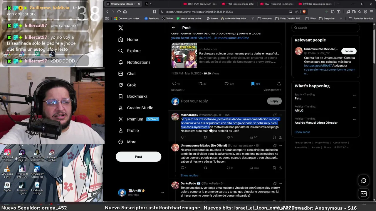Open Creator Studio in sidebar
376x211 pixels.
click(136, 108)
